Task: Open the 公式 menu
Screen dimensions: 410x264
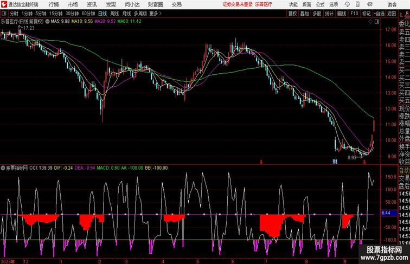Action: point(320,4)
